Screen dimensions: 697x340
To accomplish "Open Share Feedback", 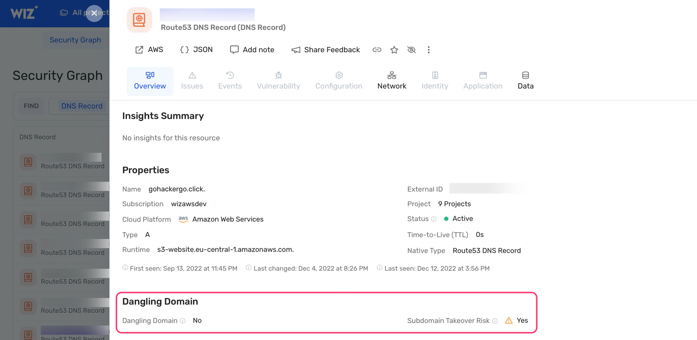I will click(x=326, y=50).
